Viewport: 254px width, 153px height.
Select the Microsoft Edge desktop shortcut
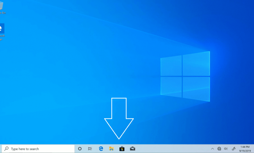pyautogui.click(x=2, y=32)
